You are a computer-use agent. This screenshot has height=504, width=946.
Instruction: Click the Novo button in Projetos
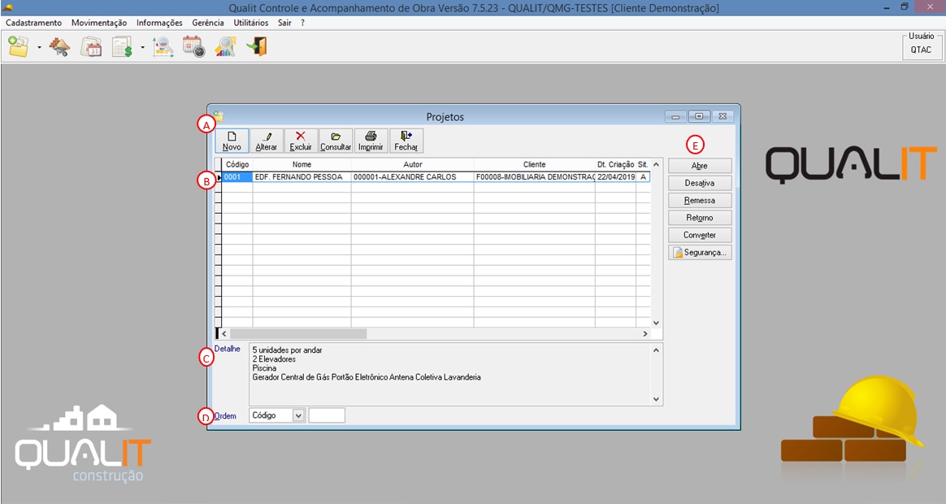tap(232, 141)
